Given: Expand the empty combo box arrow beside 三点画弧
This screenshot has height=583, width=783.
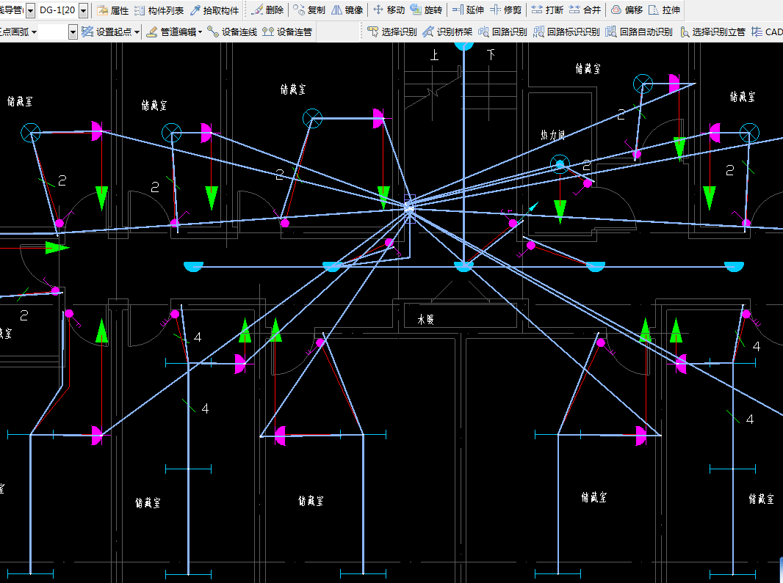Looking at the screenshot, I should pyautogui.click(x=73, y=32).
